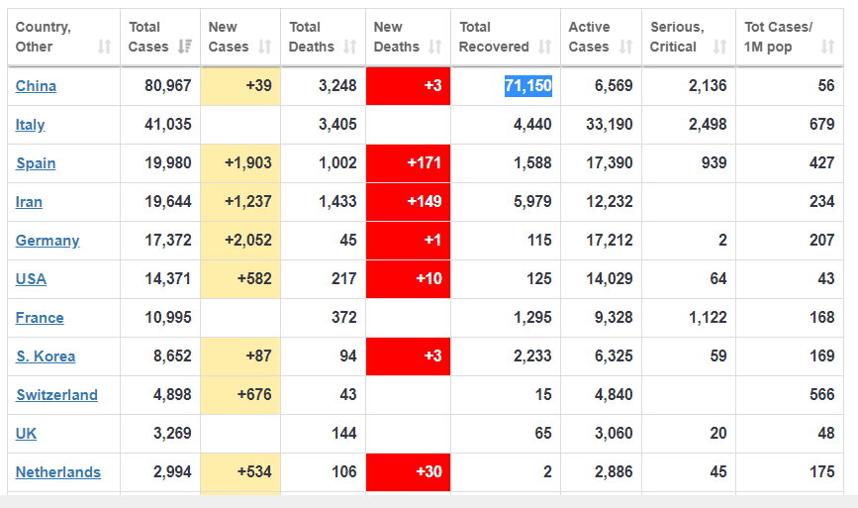Open the France country link
Screen dimensions: 858x508
point(40,318)
